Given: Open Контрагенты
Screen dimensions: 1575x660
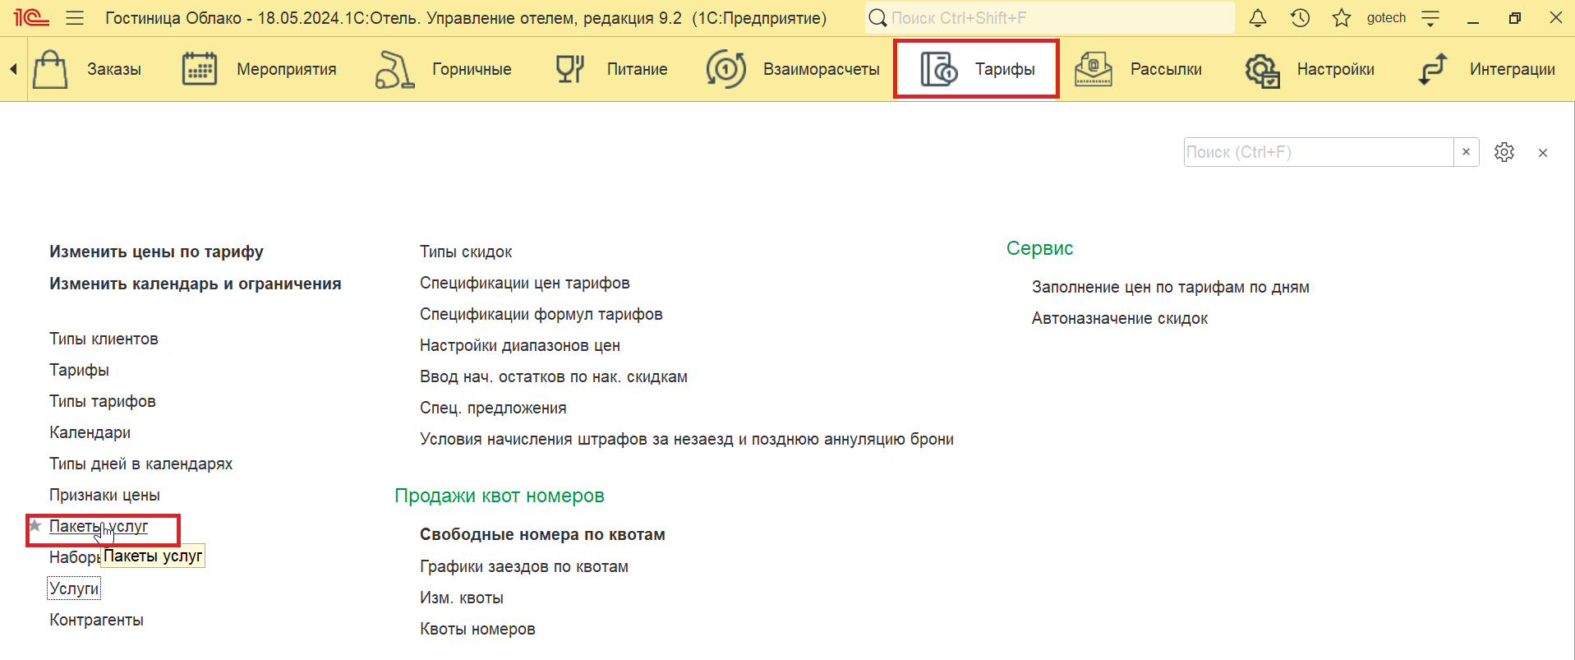Looking at the screenshot, I should 96,620.
